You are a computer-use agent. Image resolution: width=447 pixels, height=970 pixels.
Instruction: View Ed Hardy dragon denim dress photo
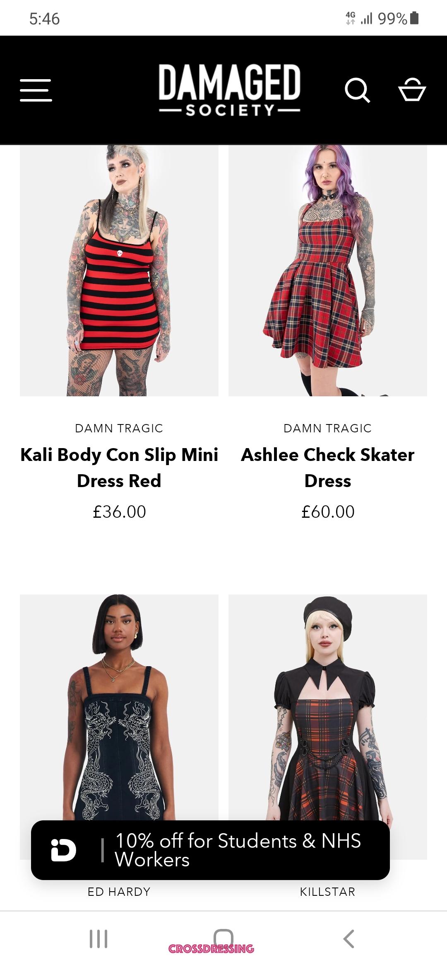pyautogui.click(x=119, y=707)
